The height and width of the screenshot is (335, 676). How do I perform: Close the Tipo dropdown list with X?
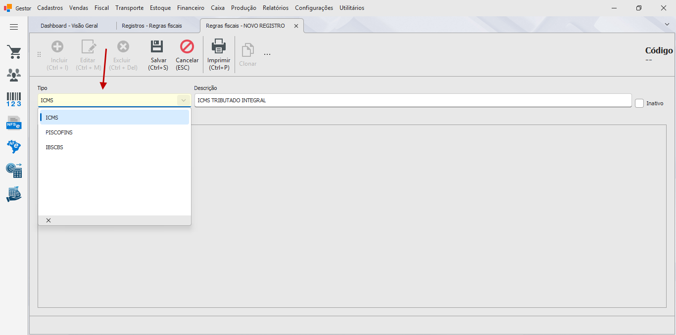pos(48,220)
